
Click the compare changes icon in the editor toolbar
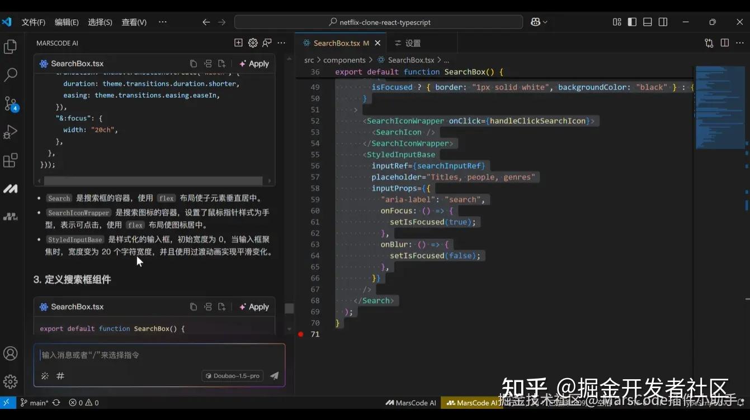(x=709, y=43)
